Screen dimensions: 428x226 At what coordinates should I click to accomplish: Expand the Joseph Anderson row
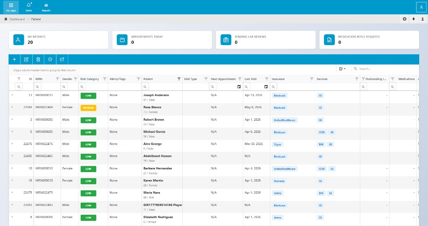click(12, 95)
